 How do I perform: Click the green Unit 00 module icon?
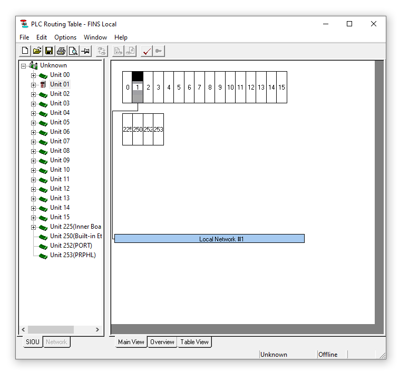click(43, 75)
